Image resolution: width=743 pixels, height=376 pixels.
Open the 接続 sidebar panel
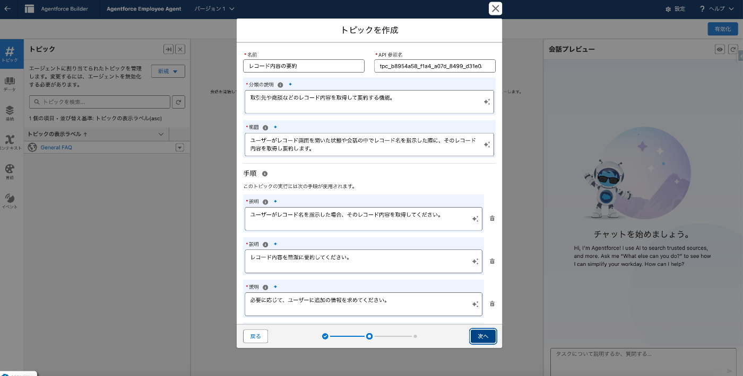10,113
